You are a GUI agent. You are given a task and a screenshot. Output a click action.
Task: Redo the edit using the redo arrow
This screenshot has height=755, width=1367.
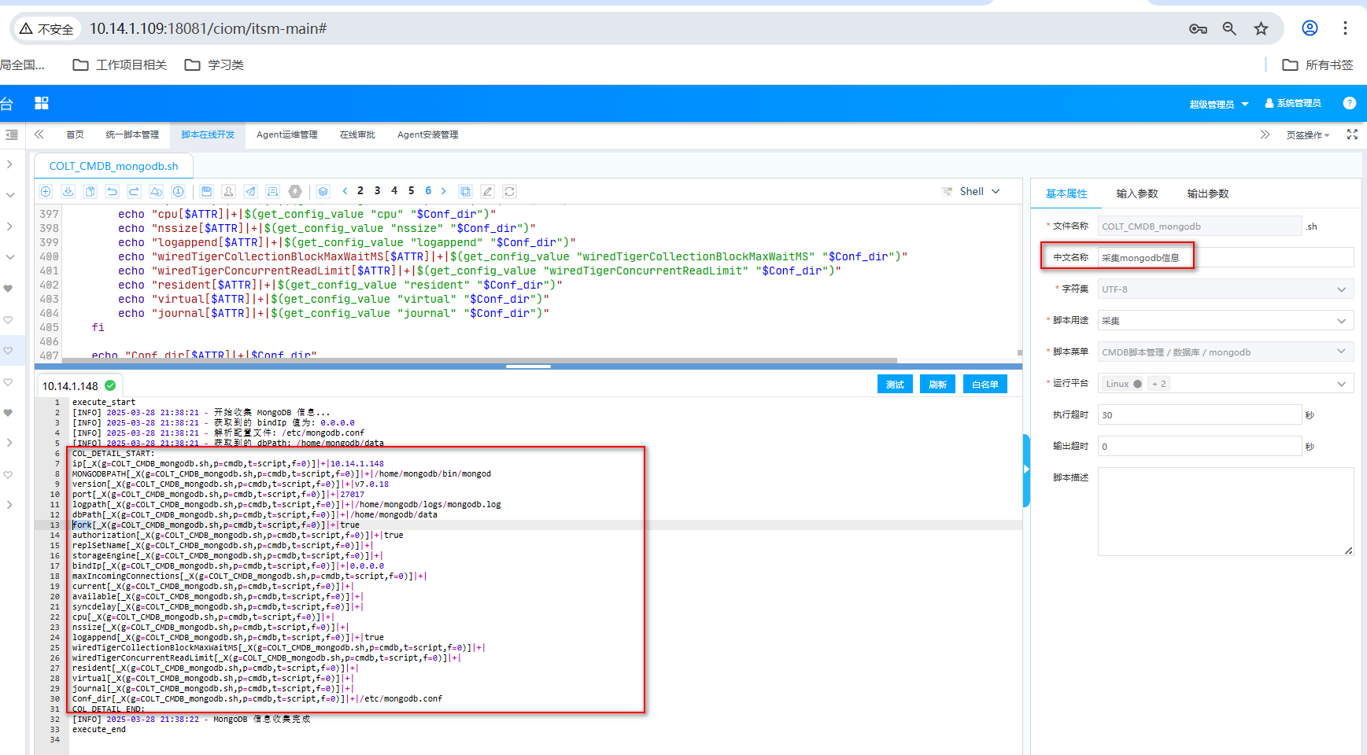point(134,191)
